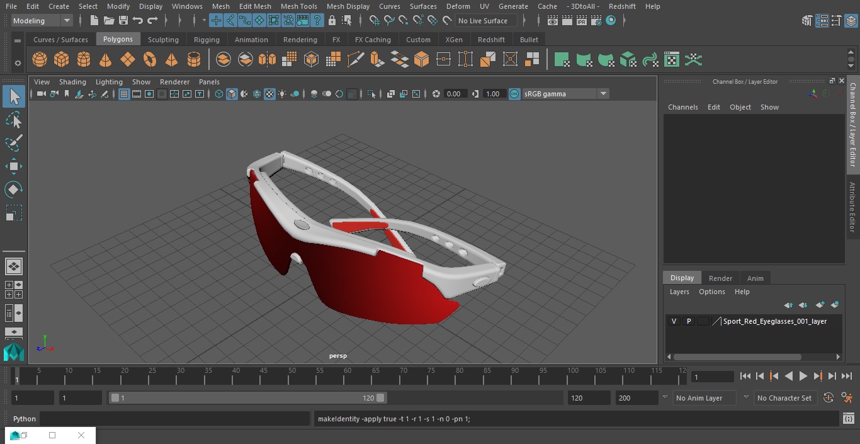
Task: Play the animation forwards
Action: pyautogui.click(x=803, y=376)
